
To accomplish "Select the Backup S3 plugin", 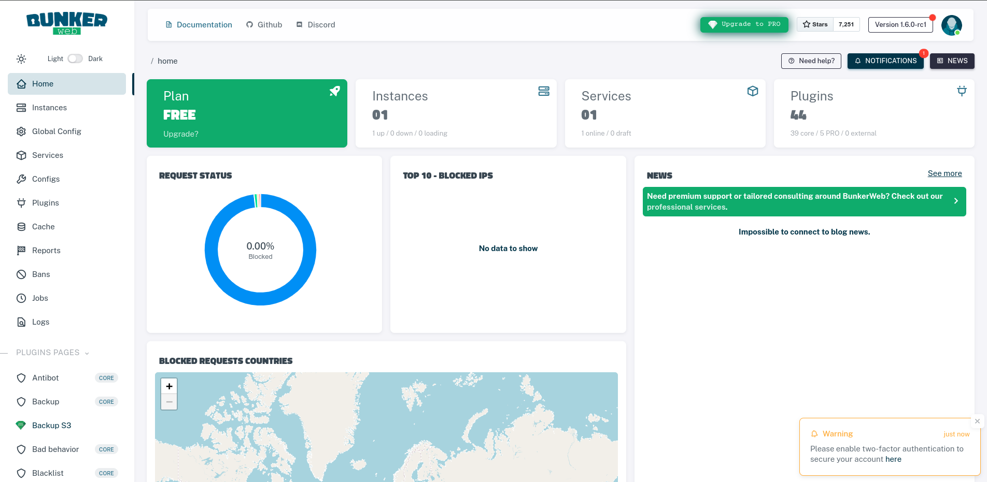I will tap(52, 425).
